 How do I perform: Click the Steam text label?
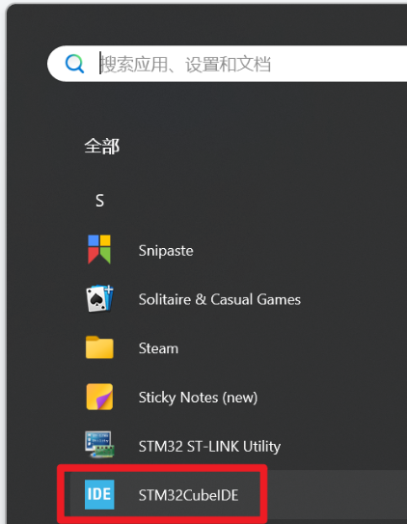(x=158, y=348)
